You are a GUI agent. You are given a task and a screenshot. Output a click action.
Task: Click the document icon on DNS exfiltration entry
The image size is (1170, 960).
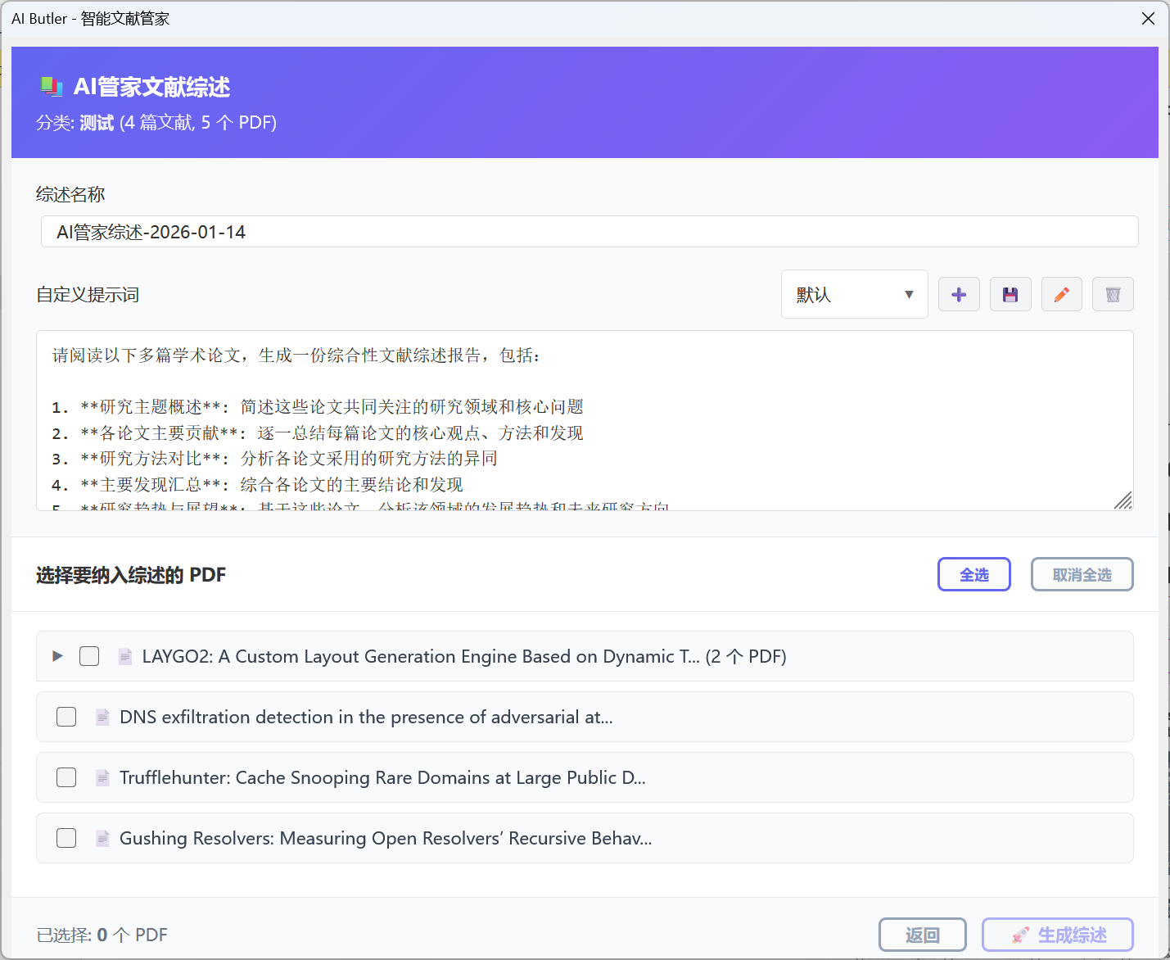[102, 717]
